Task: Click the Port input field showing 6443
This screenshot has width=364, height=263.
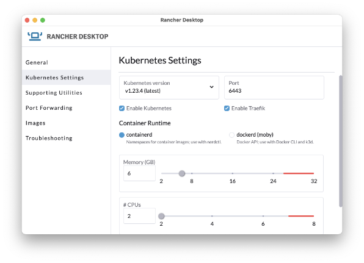Action: point(274,87)
